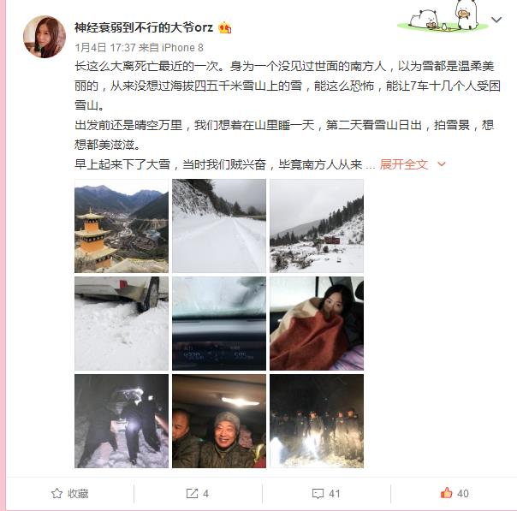Open the post options chevron menu

pyautogui.click(x=496, y=20)
